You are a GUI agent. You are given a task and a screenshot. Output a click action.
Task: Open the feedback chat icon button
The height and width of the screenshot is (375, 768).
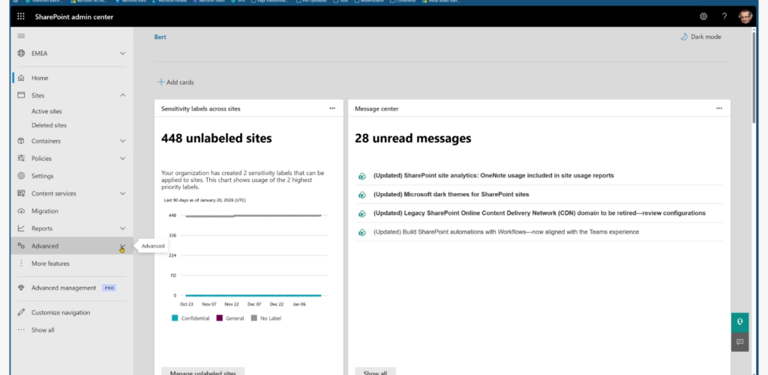[739, 341]
